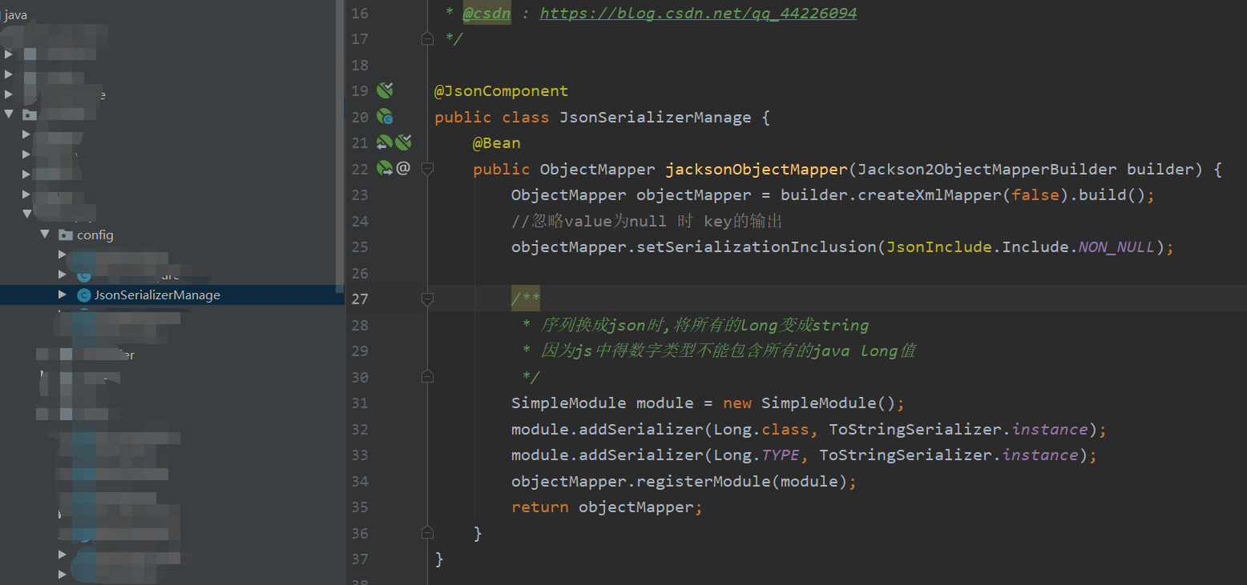Viewport: 1247px width, 585px height.
Task: Click the @csdn tag in the doc comment
Action: [486, 14]
